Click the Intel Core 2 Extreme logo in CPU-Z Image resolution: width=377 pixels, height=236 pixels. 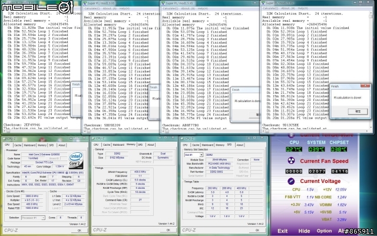[76, 160]
